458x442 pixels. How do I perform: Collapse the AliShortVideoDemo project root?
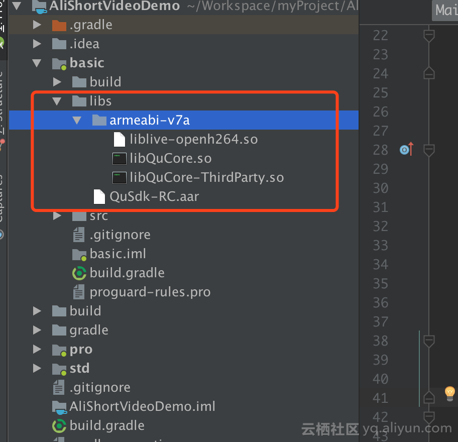pos(17,6)
